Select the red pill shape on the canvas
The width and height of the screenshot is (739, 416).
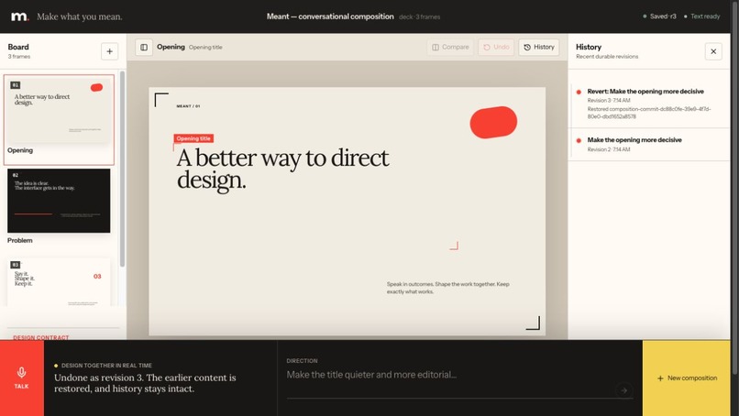click(x=493, y=123)
